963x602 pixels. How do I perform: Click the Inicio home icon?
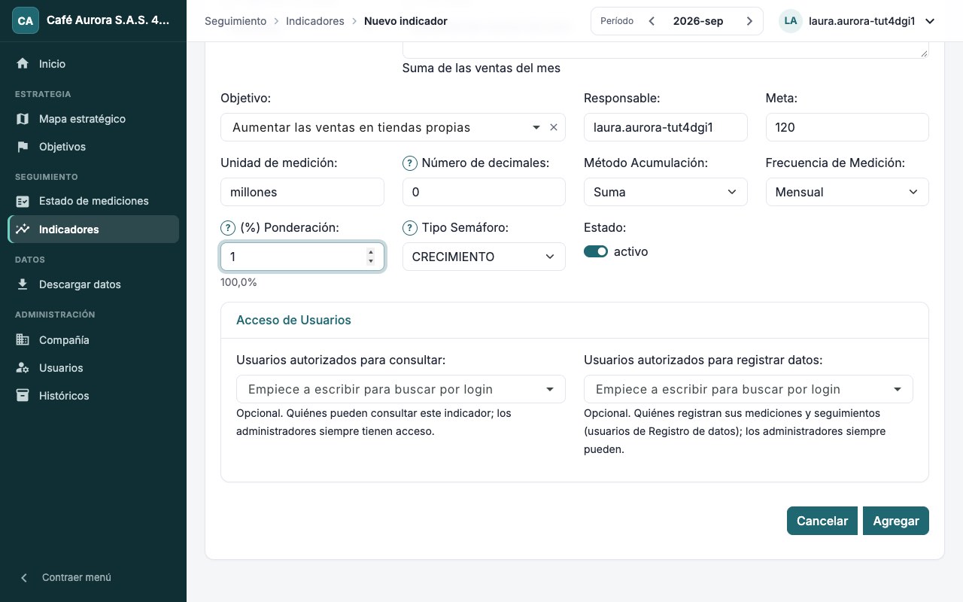tap(23, 64)
